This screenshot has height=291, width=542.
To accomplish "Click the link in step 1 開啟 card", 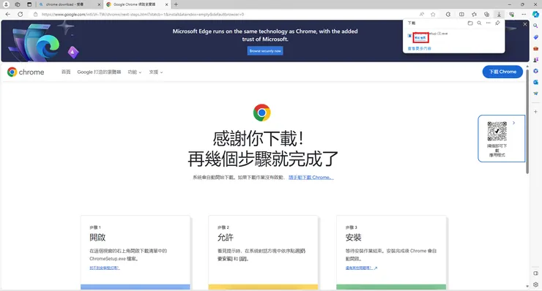I will [x=105, y=268].
